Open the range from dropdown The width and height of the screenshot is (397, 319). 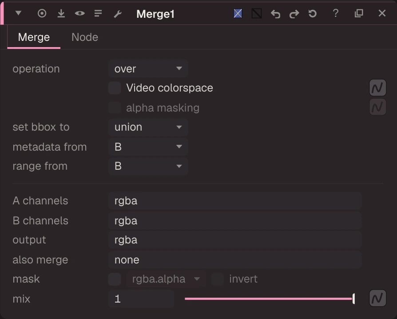[x=148, y=166]
